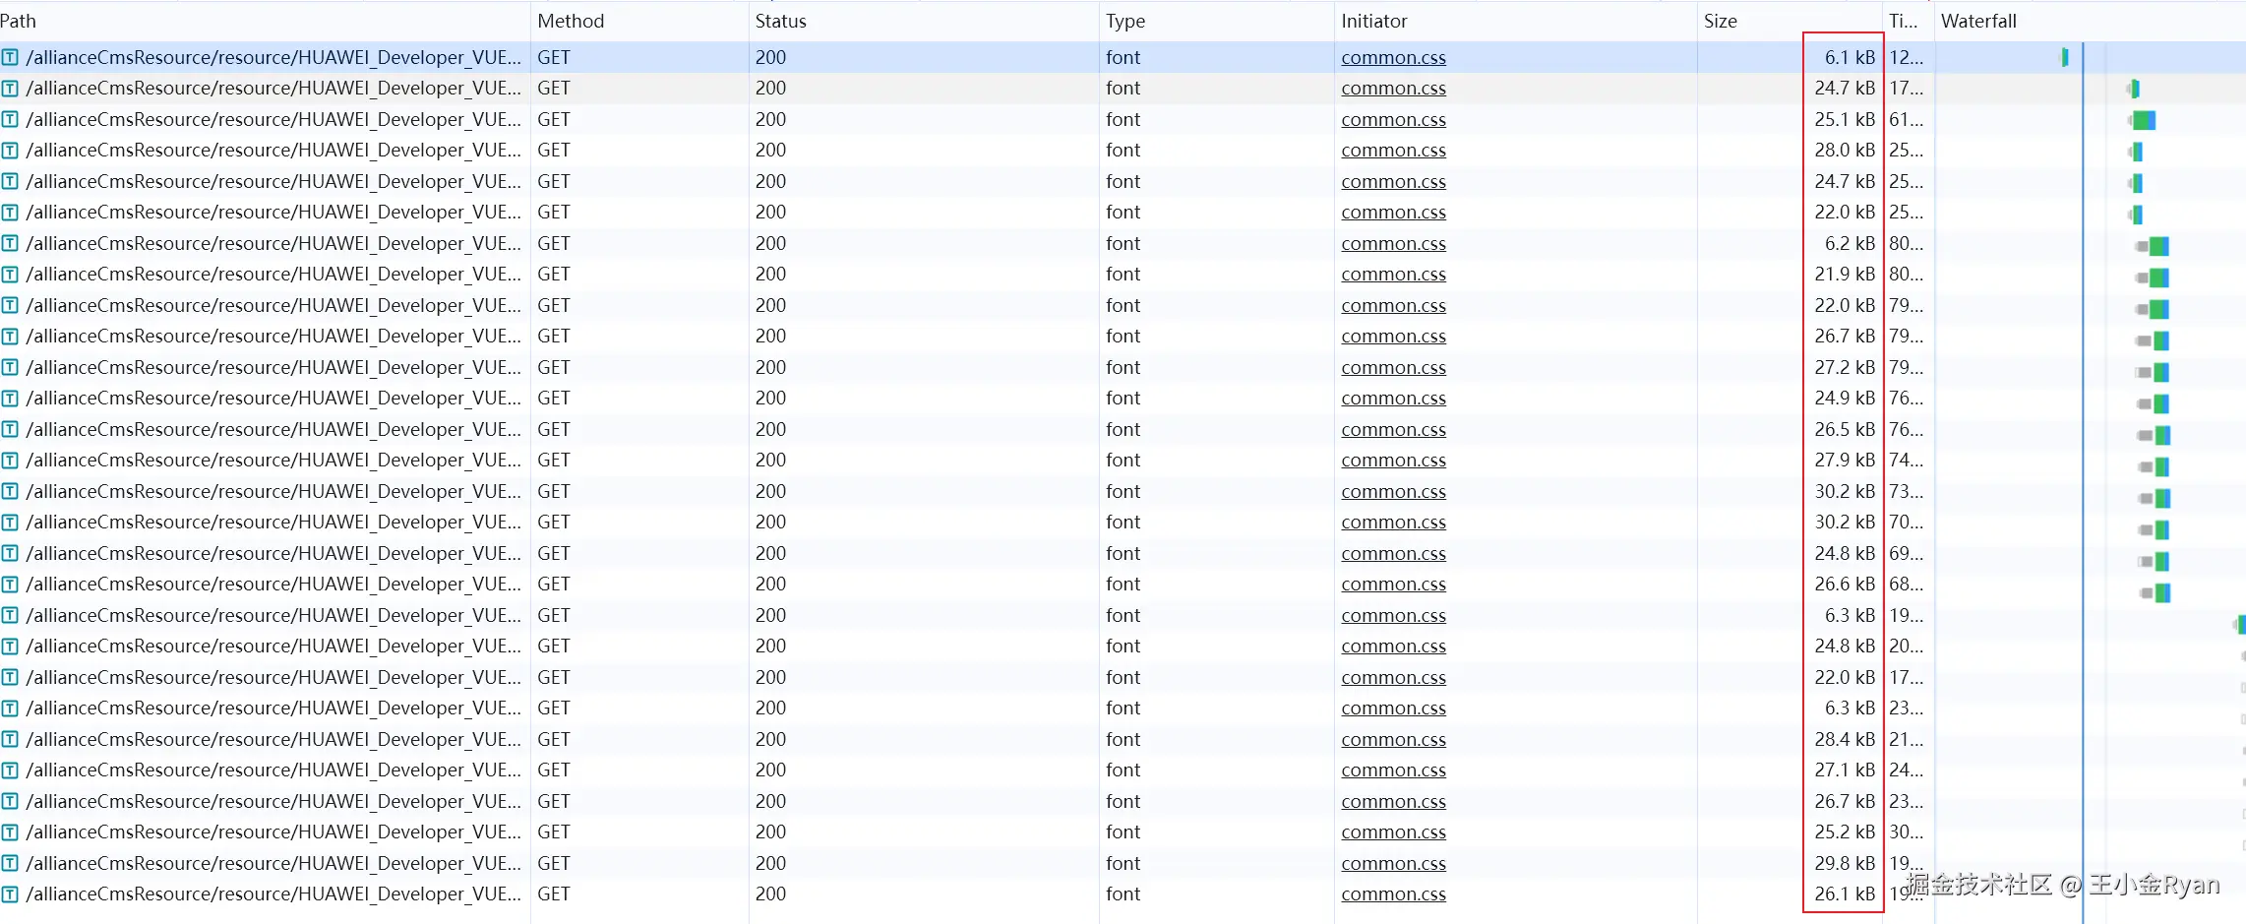This screenshot has height=924, width=2246.
Task: Click font file icon in 28.4 kB row
Action: [10, 739]
